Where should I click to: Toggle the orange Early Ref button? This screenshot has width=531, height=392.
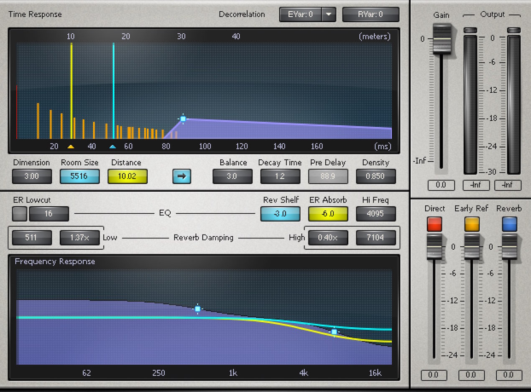click(x=472, y=224)
